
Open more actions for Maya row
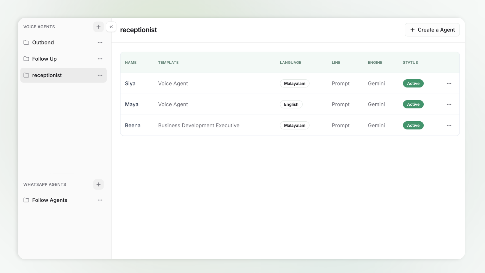pos(449,104)
